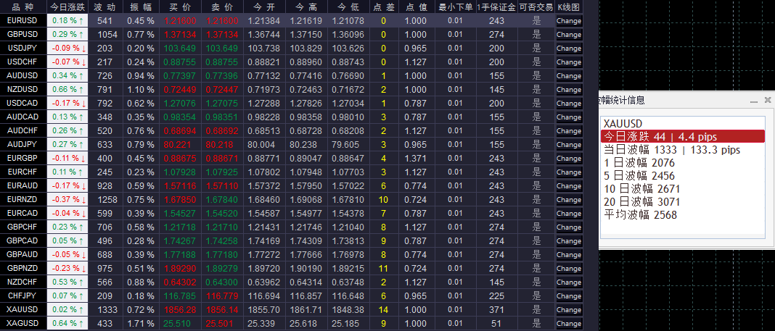Viewport: 775px width, 331px height.
Task: Click the 0.18 % daily change cell
Action: tap(67, 21)
